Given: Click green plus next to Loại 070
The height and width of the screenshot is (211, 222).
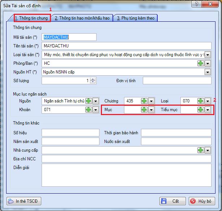Looking at the screenshot, I should point(201,101).
